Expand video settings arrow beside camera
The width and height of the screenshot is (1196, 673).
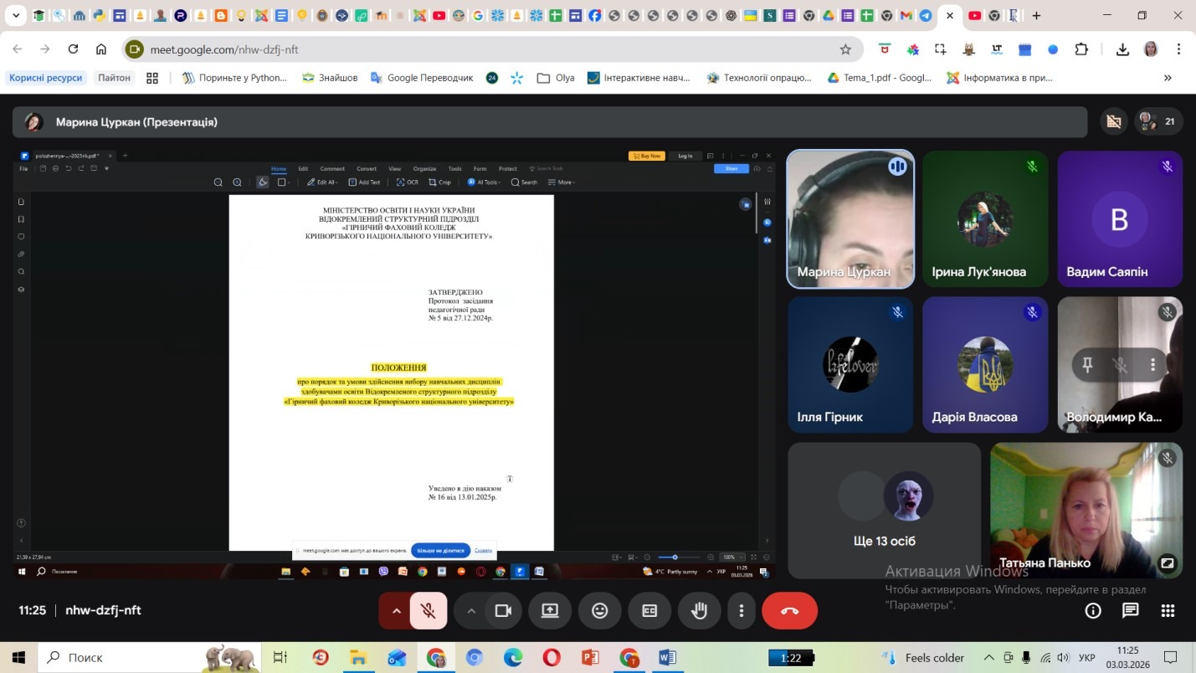click(471, 611)
